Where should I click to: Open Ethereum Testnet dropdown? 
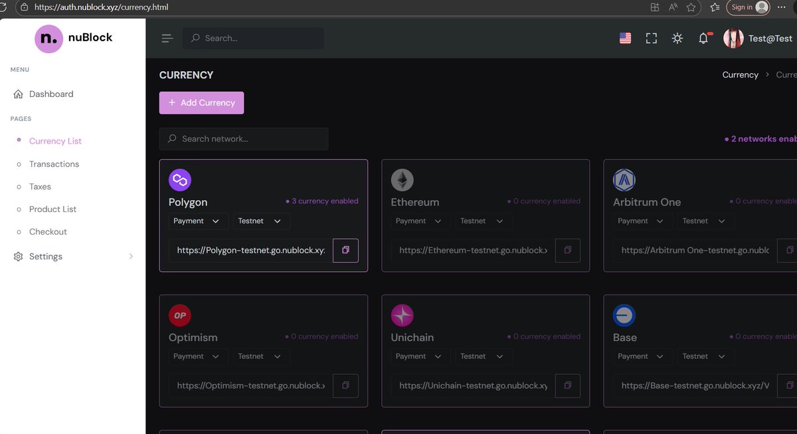pos(484,221)
